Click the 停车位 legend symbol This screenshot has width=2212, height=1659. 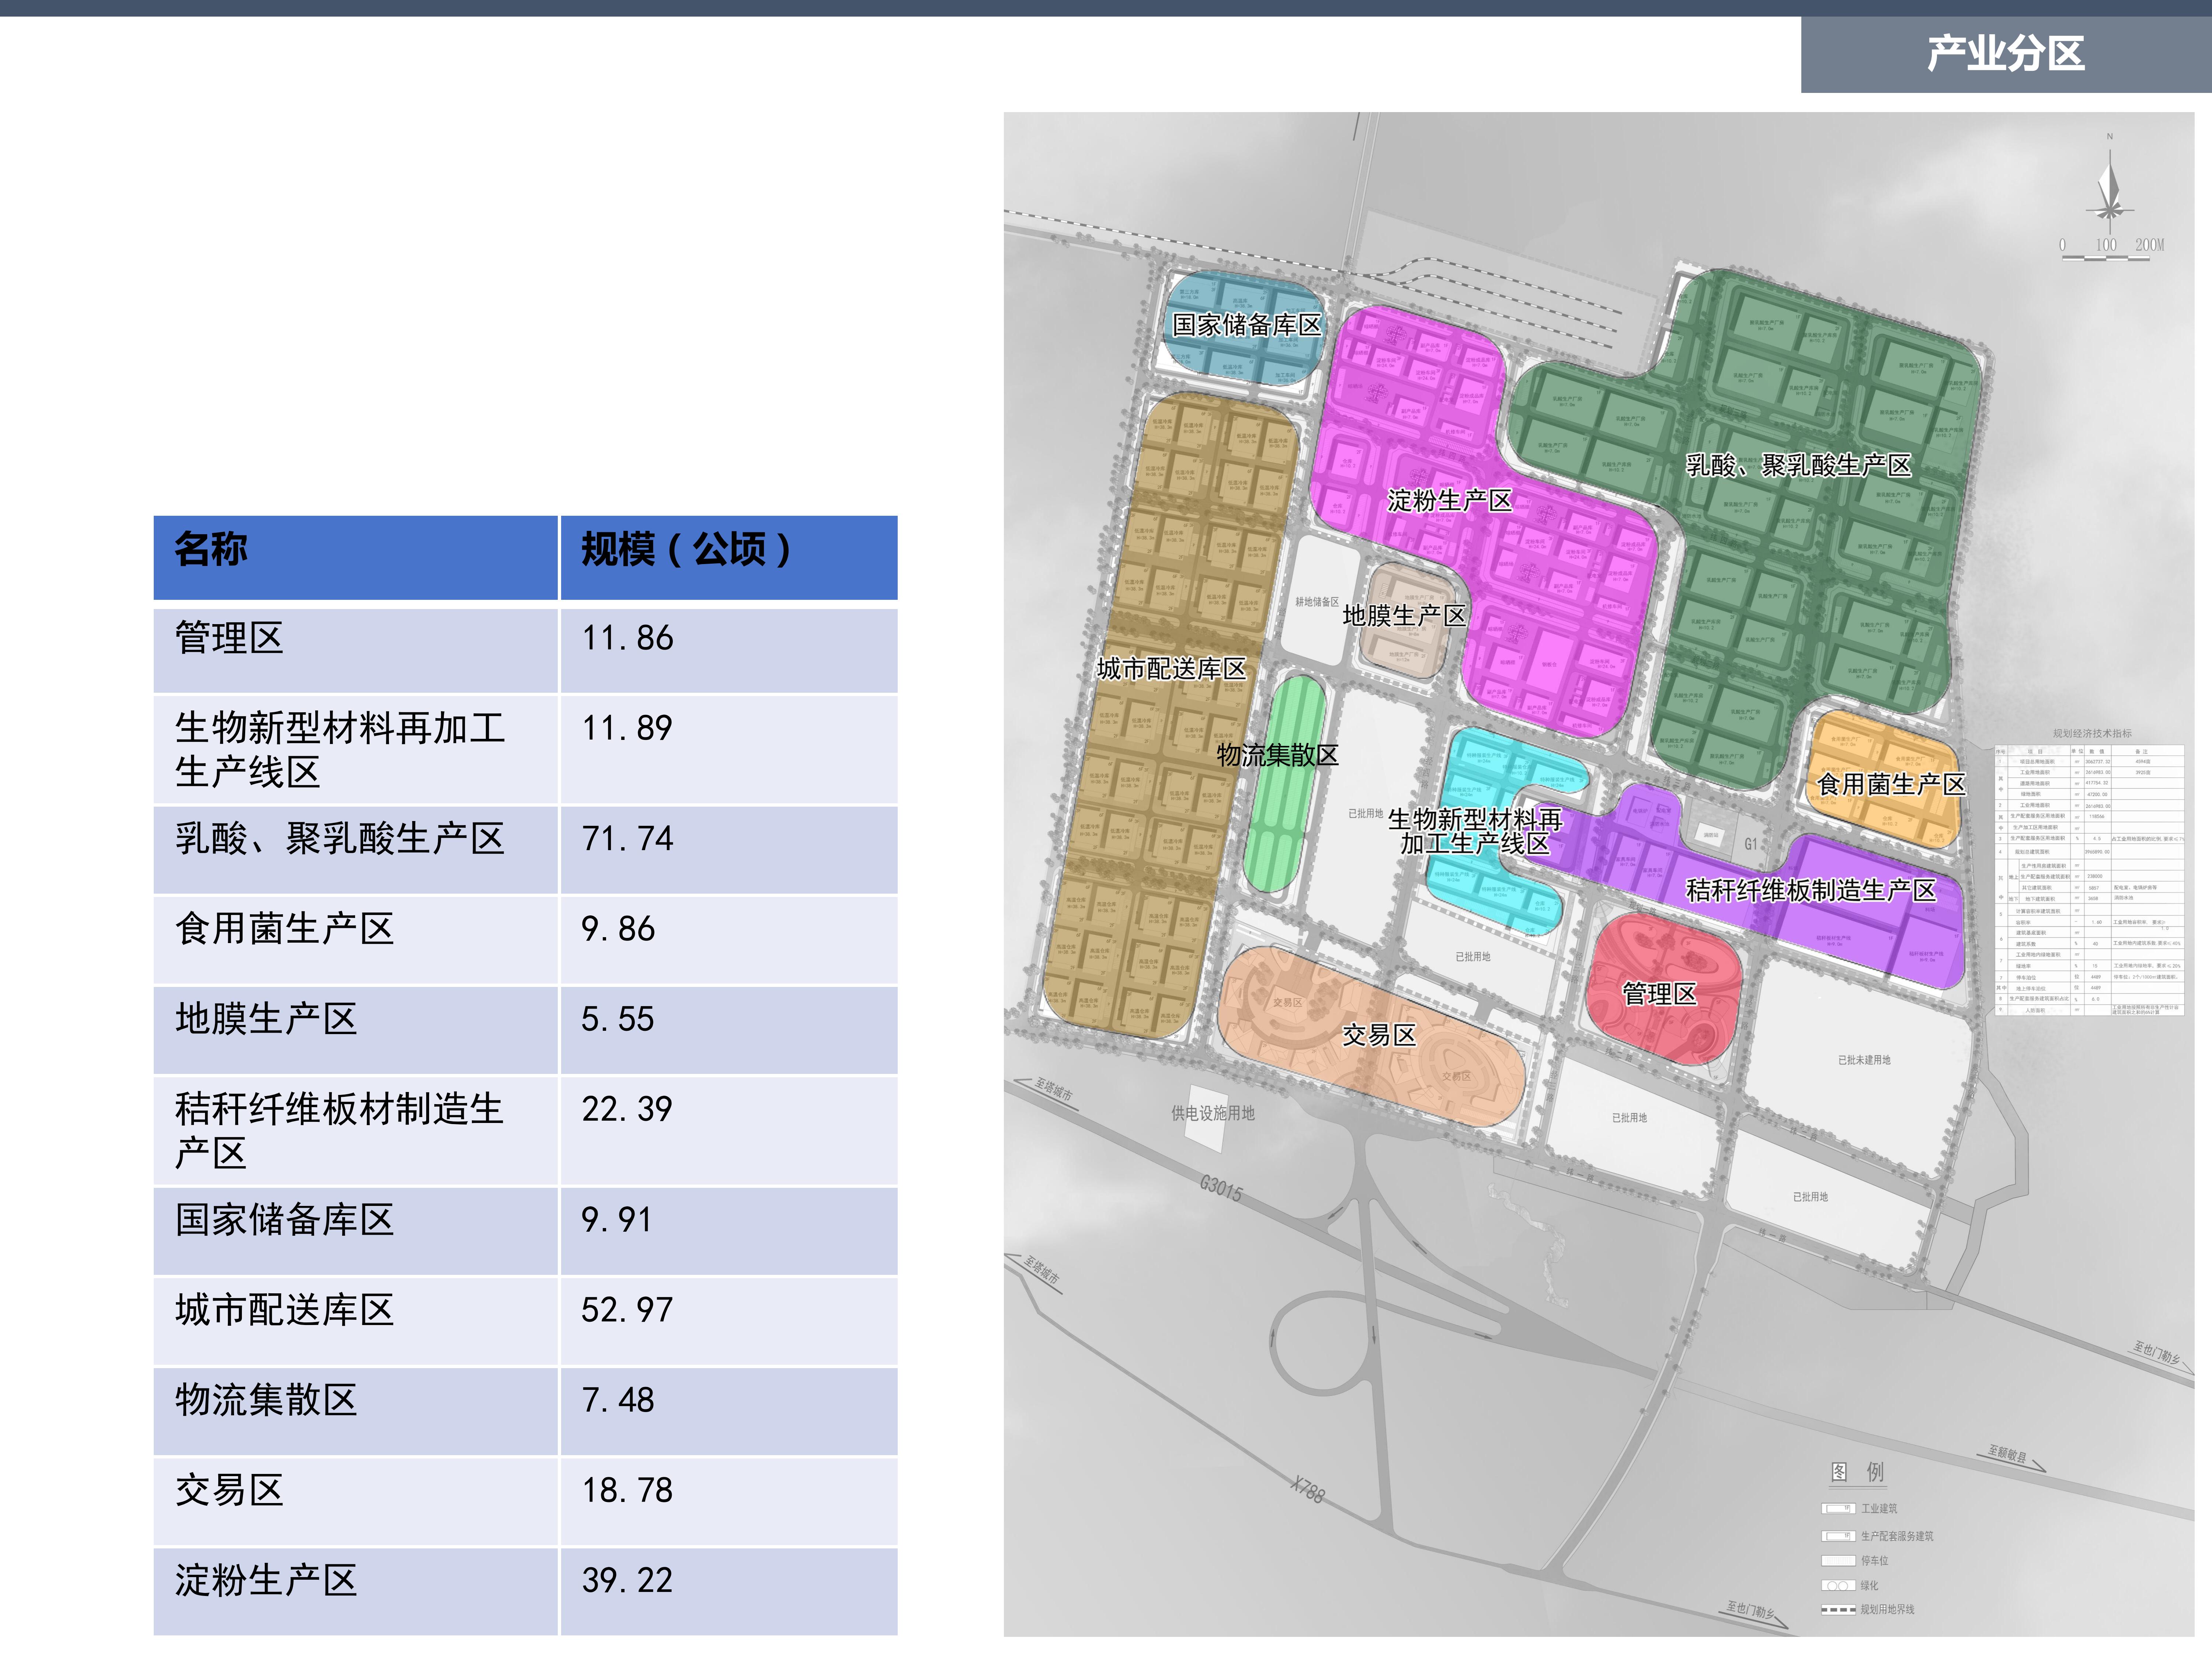[x=1838, y=1561]
